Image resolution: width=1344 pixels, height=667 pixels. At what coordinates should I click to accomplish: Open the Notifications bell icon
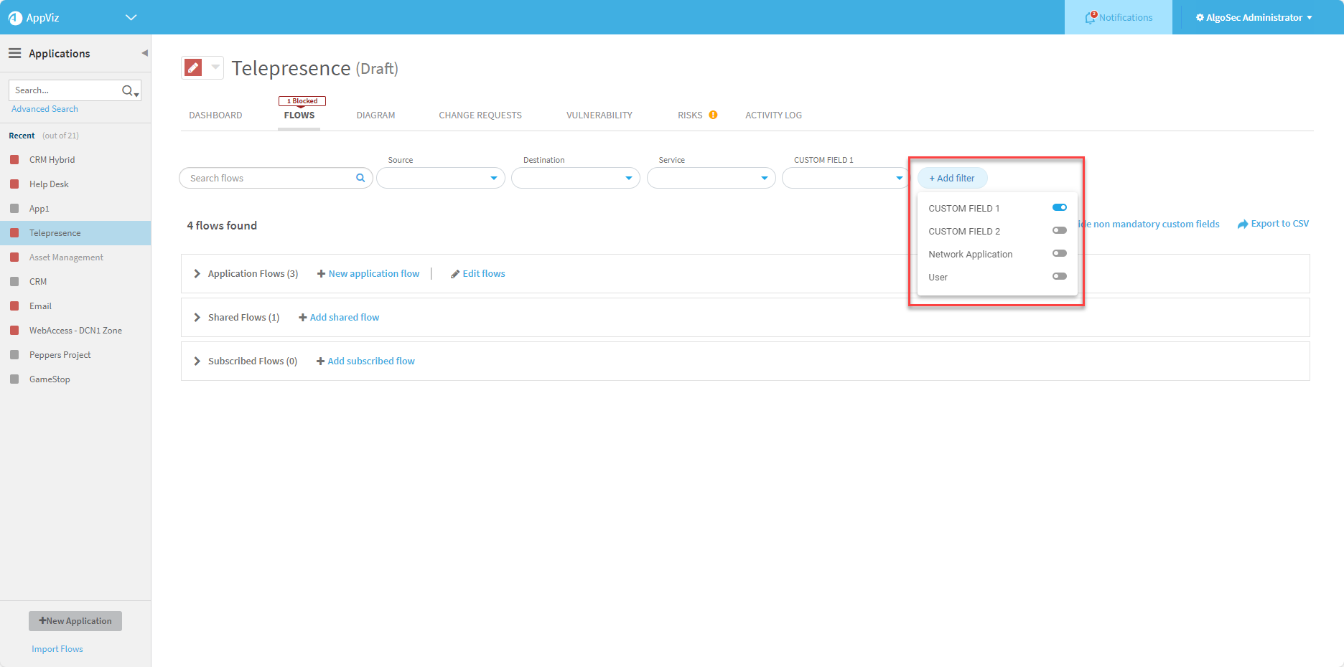[x=1091, y=18]
